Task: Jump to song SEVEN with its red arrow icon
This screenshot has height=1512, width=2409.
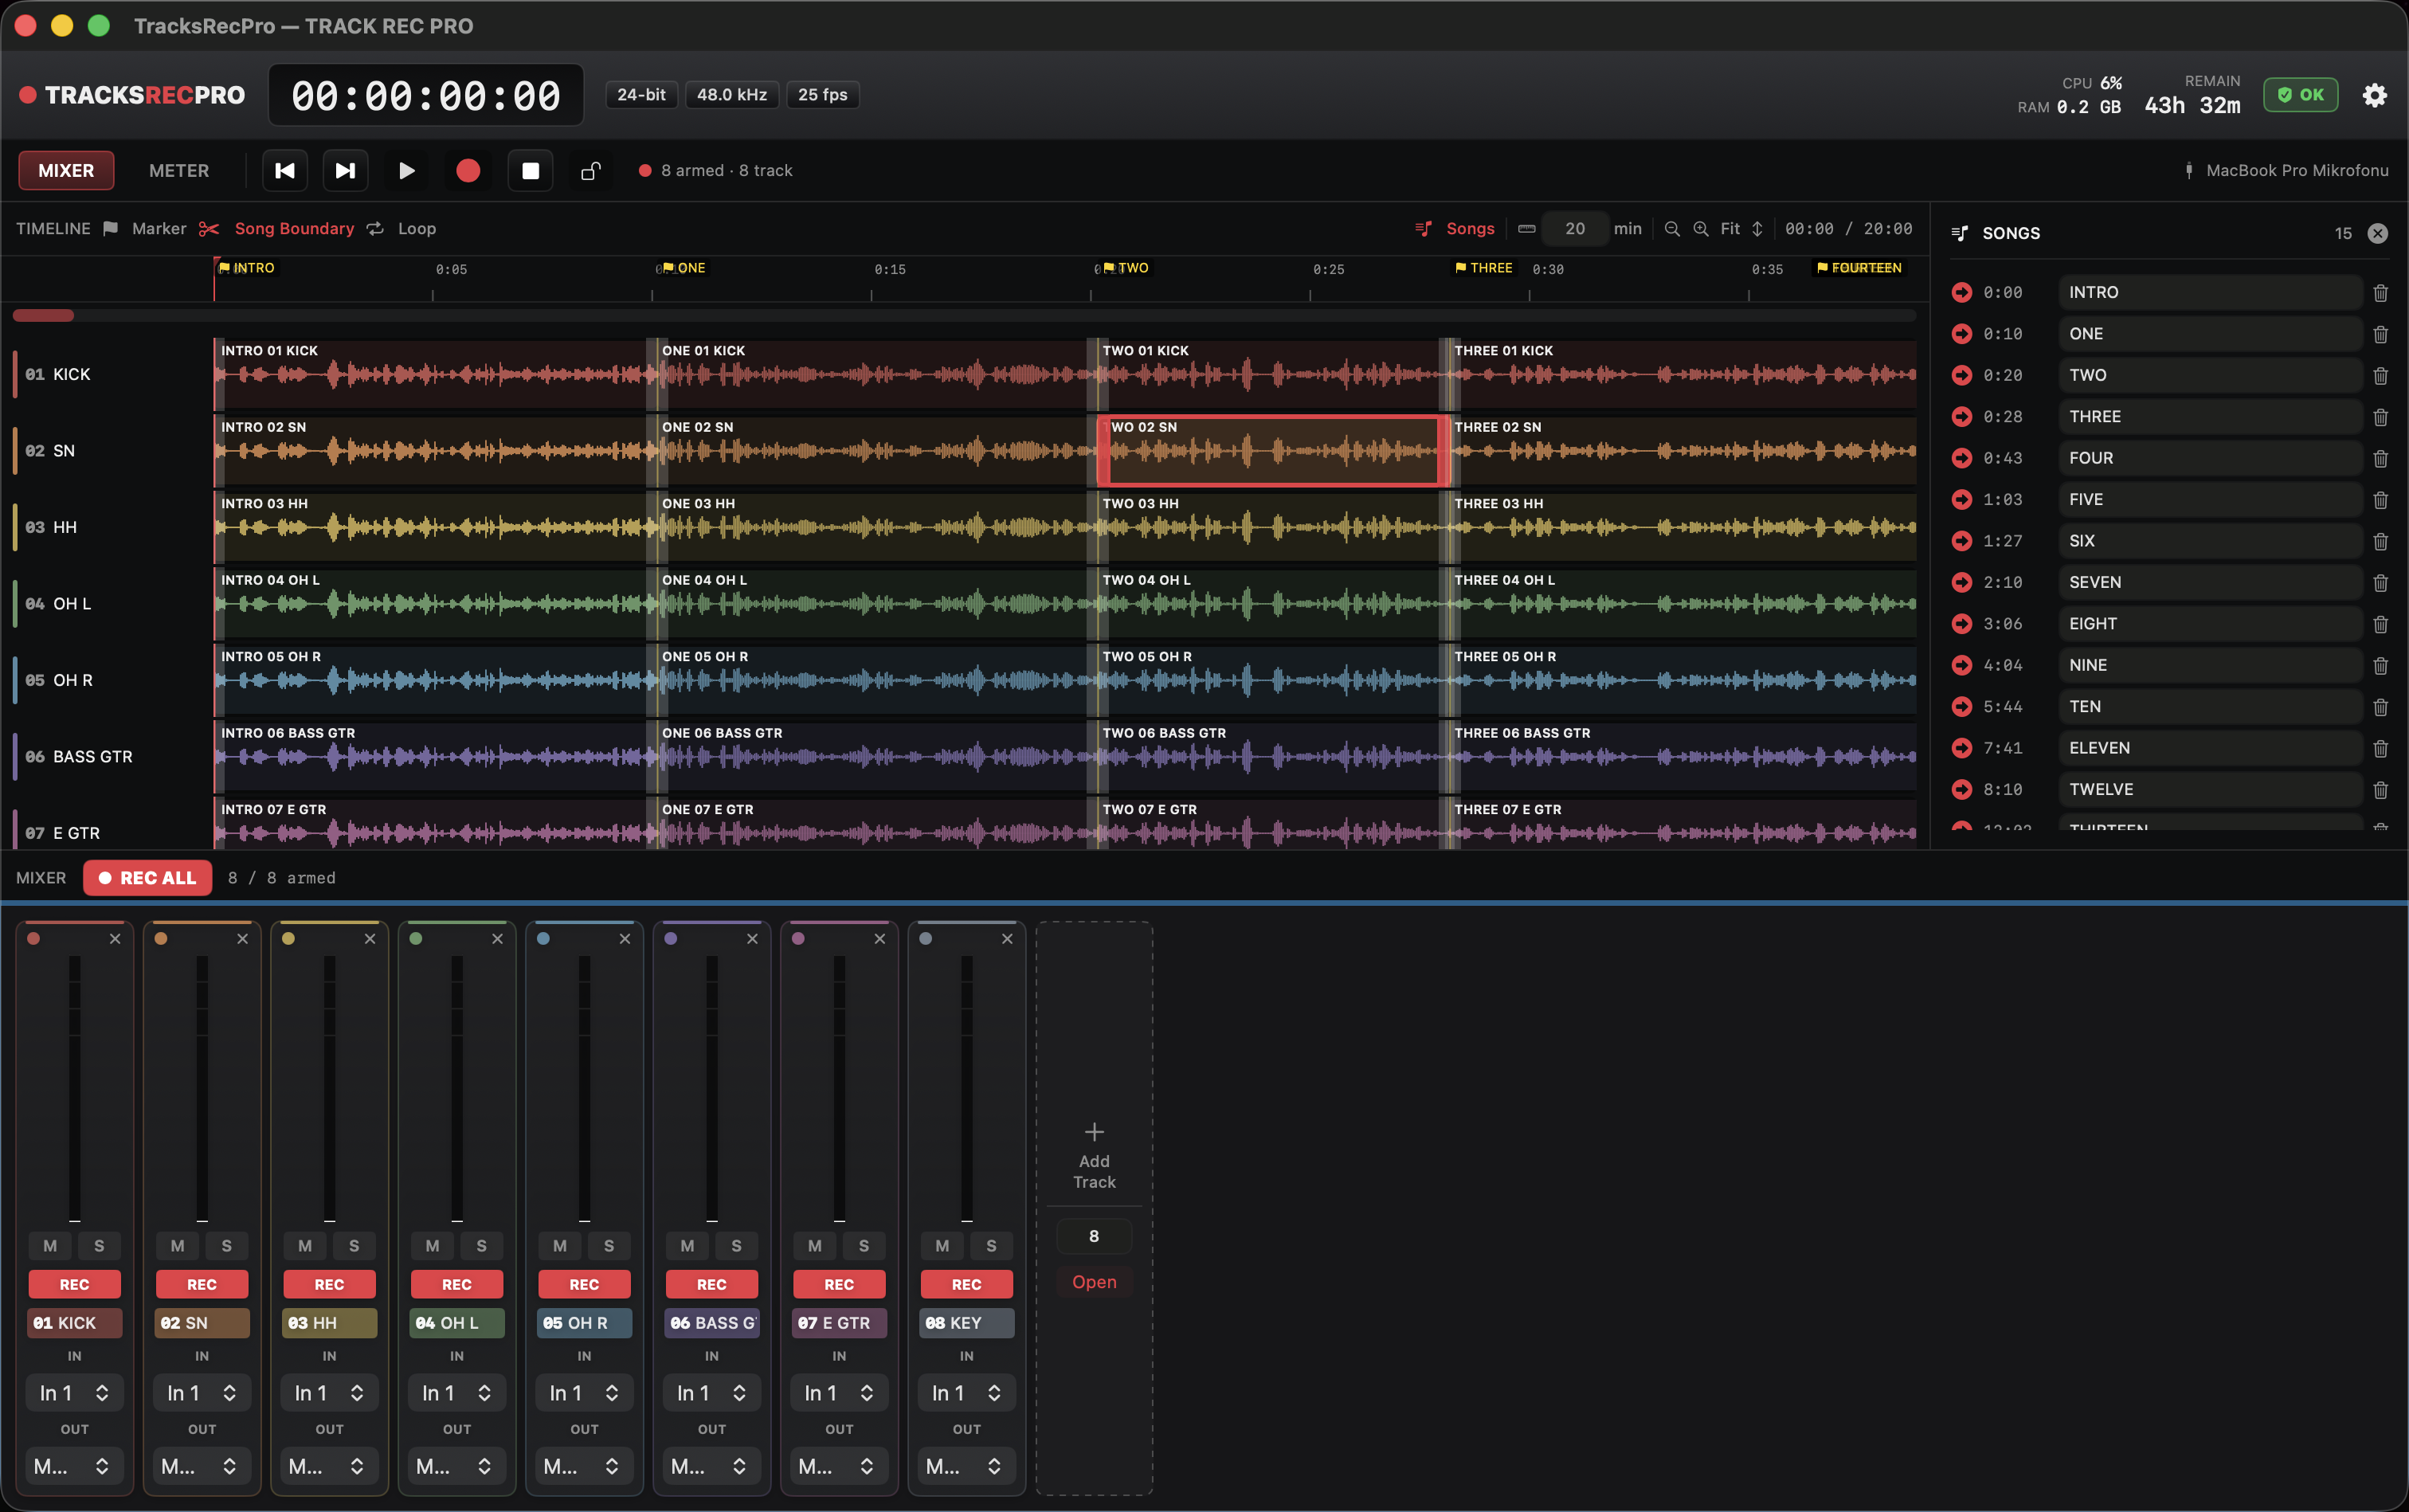Action: (x=1962, y=582)
